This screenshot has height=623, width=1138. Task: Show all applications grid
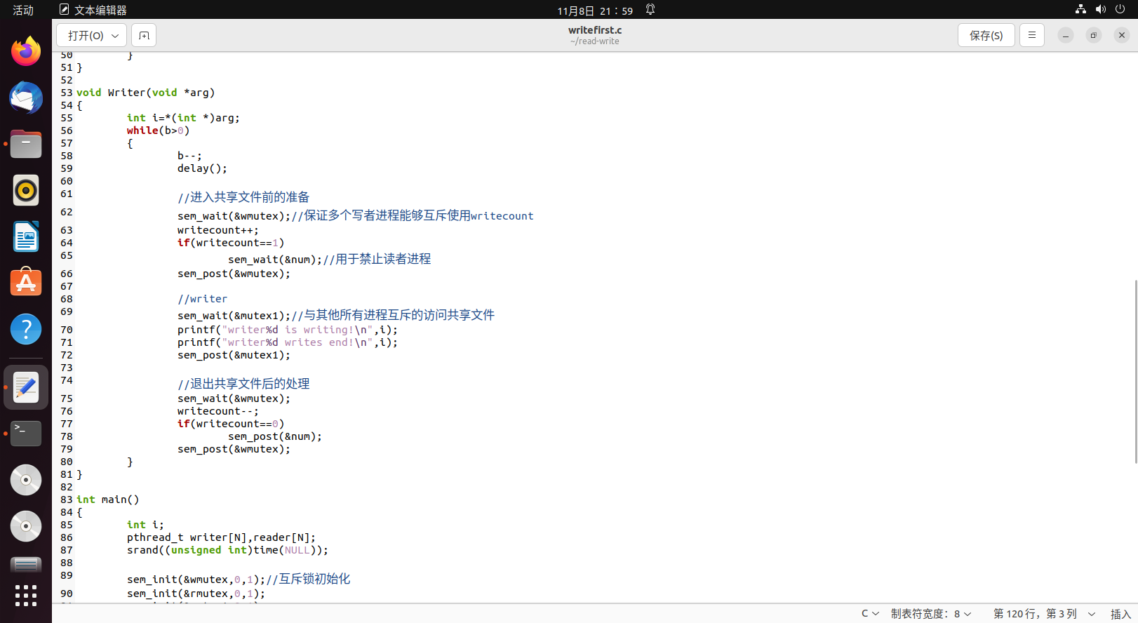point(26,596)
